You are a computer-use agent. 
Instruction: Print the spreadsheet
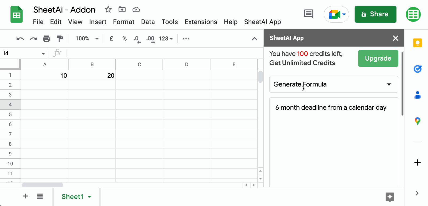(x=46, y=39)
